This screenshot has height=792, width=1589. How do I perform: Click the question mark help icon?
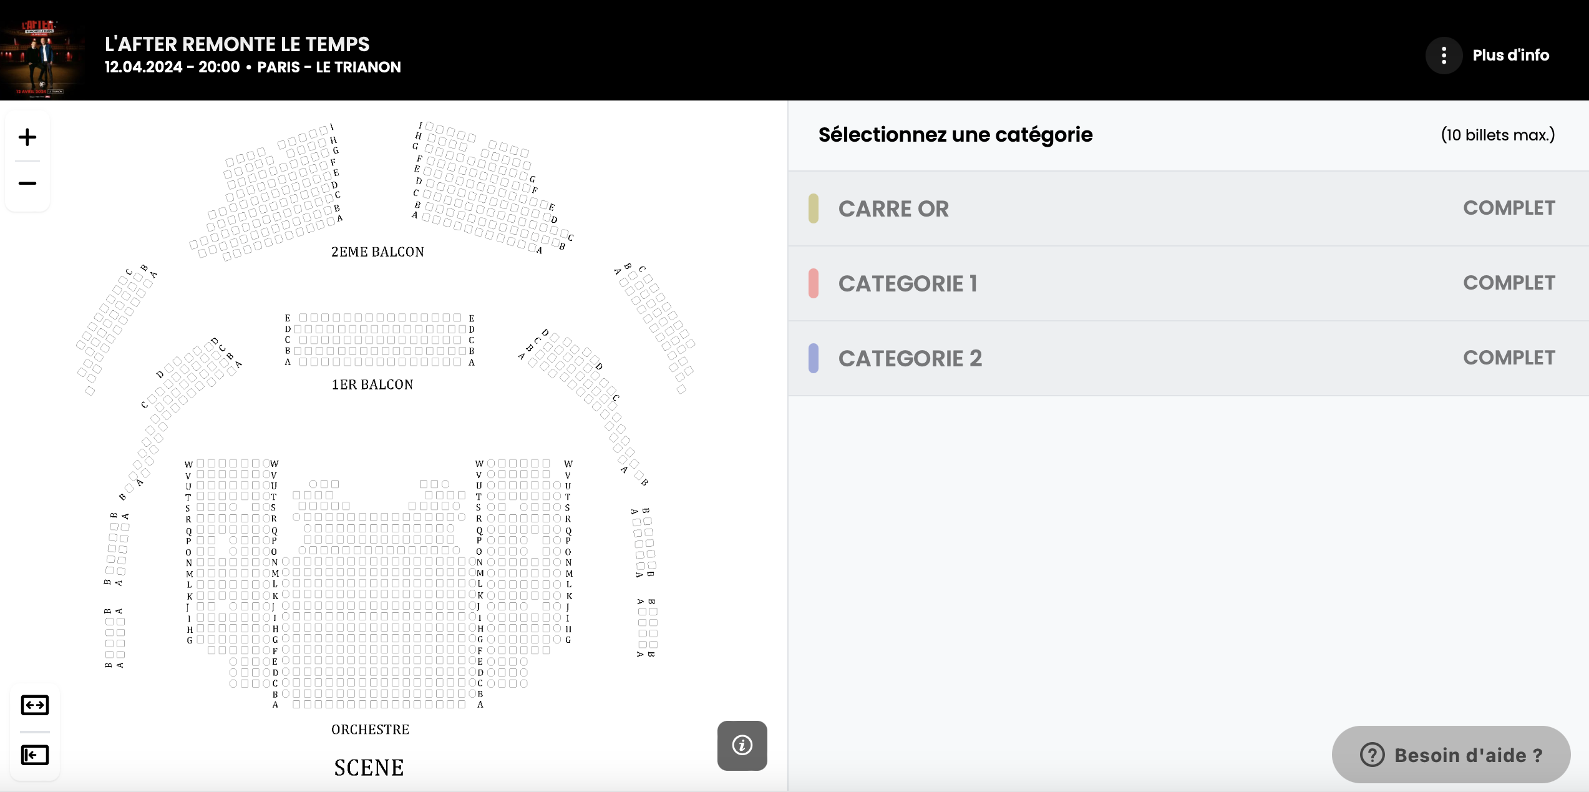(x=1372, y=755)
